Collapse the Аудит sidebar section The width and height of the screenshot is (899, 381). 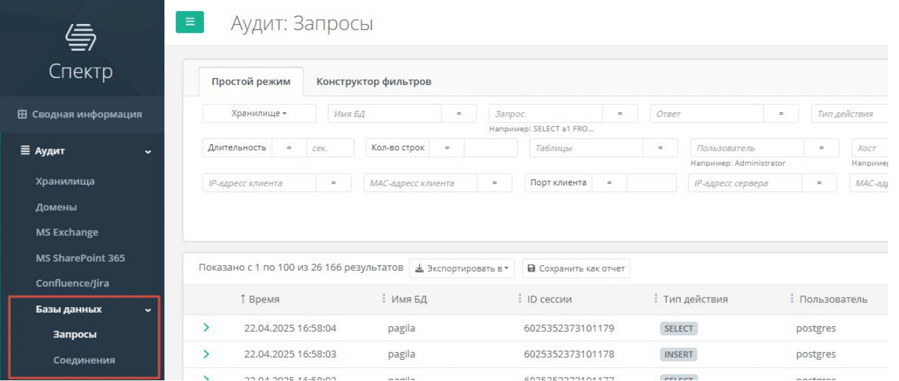[148, 151]
